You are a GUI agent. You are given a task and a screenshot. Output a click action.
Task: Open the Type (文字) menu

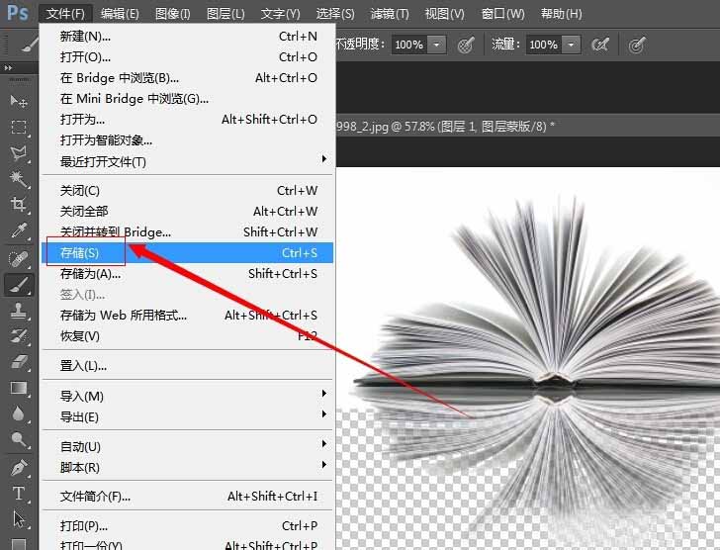click(280, 13)
